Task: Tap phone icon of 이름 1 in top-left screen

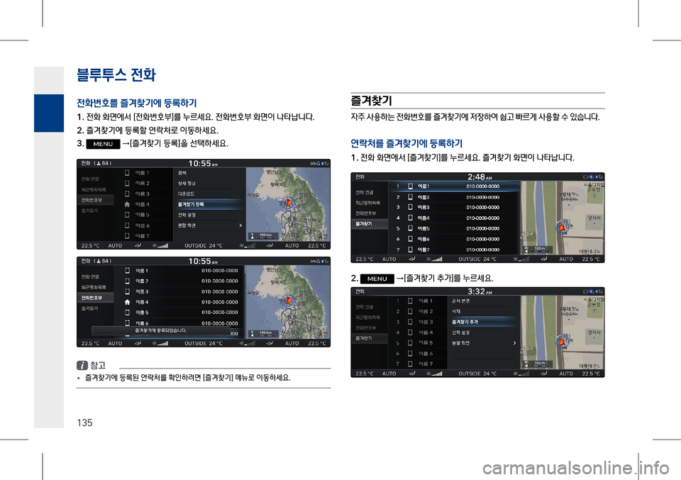Action: click(127, 173)
